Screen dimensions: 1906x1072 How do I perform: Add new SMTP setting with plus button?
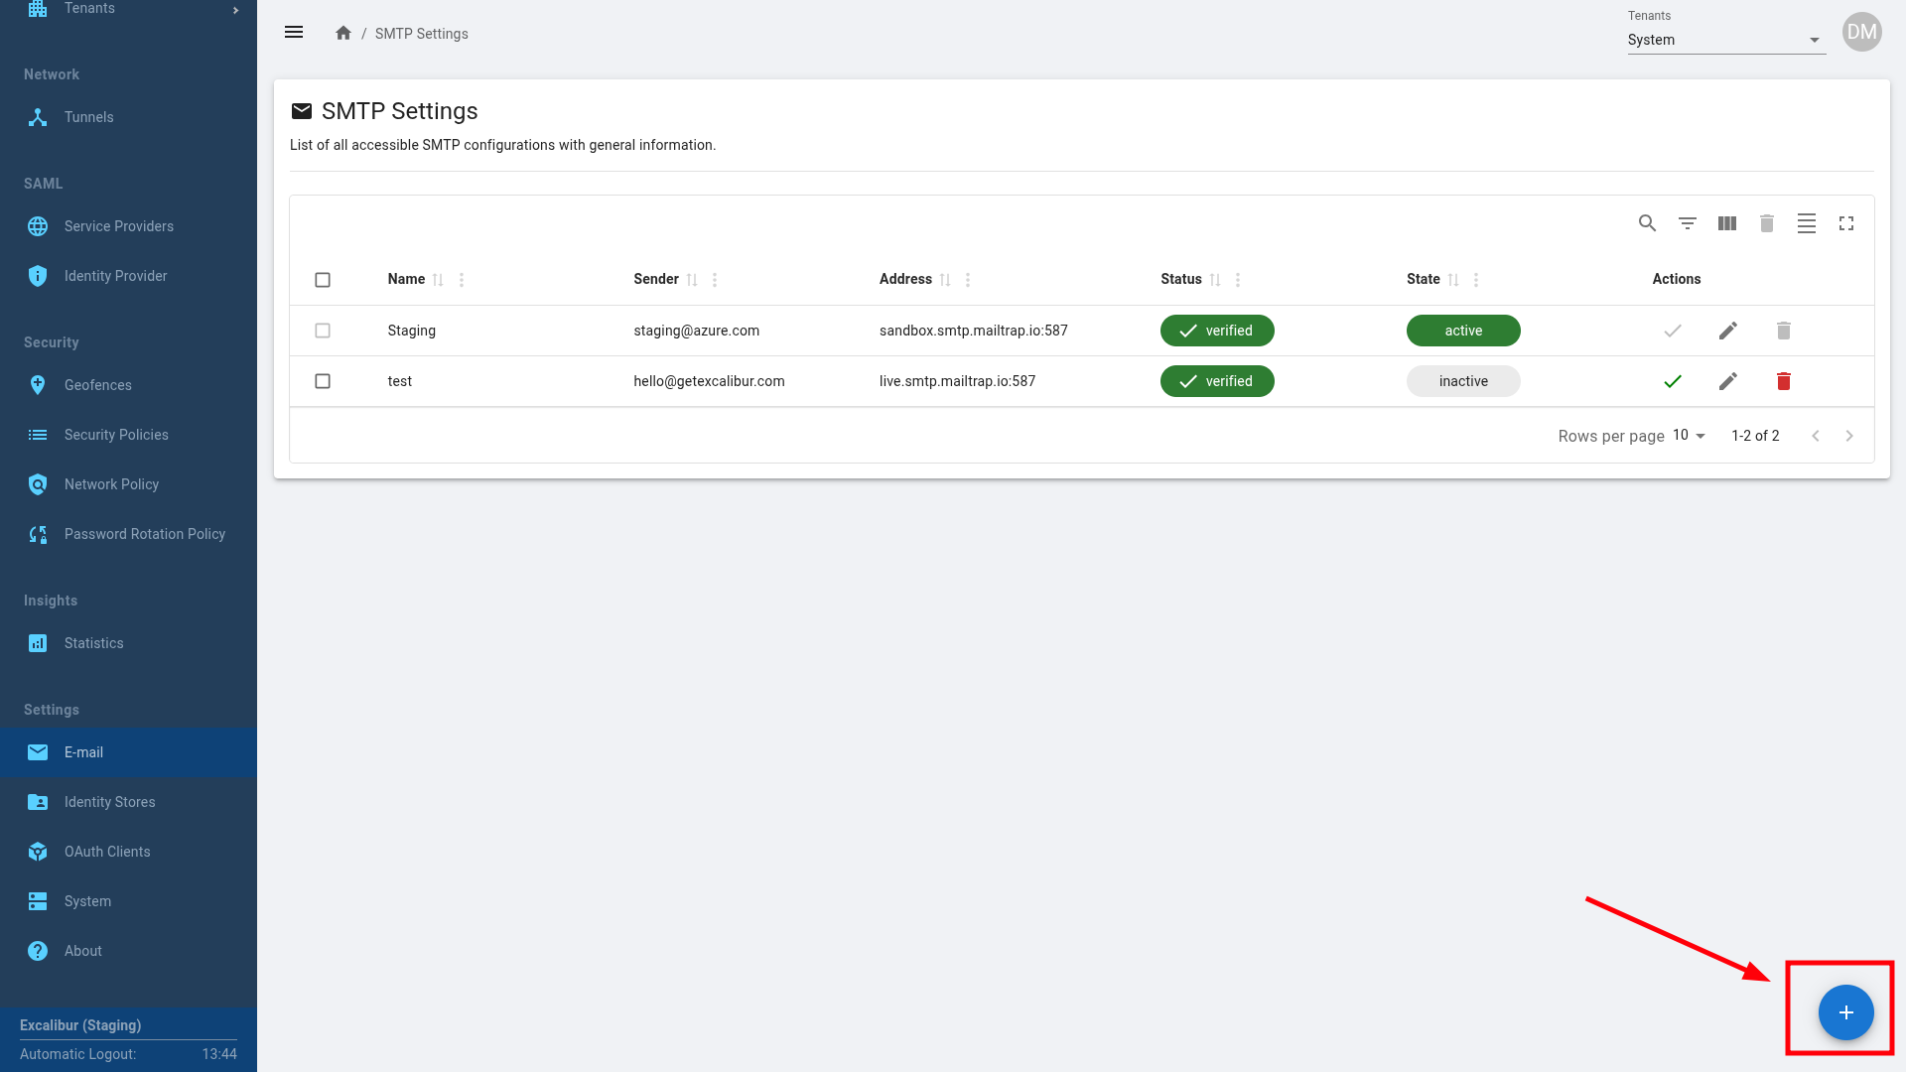pyautogui.click(x=1844, y=1011)
